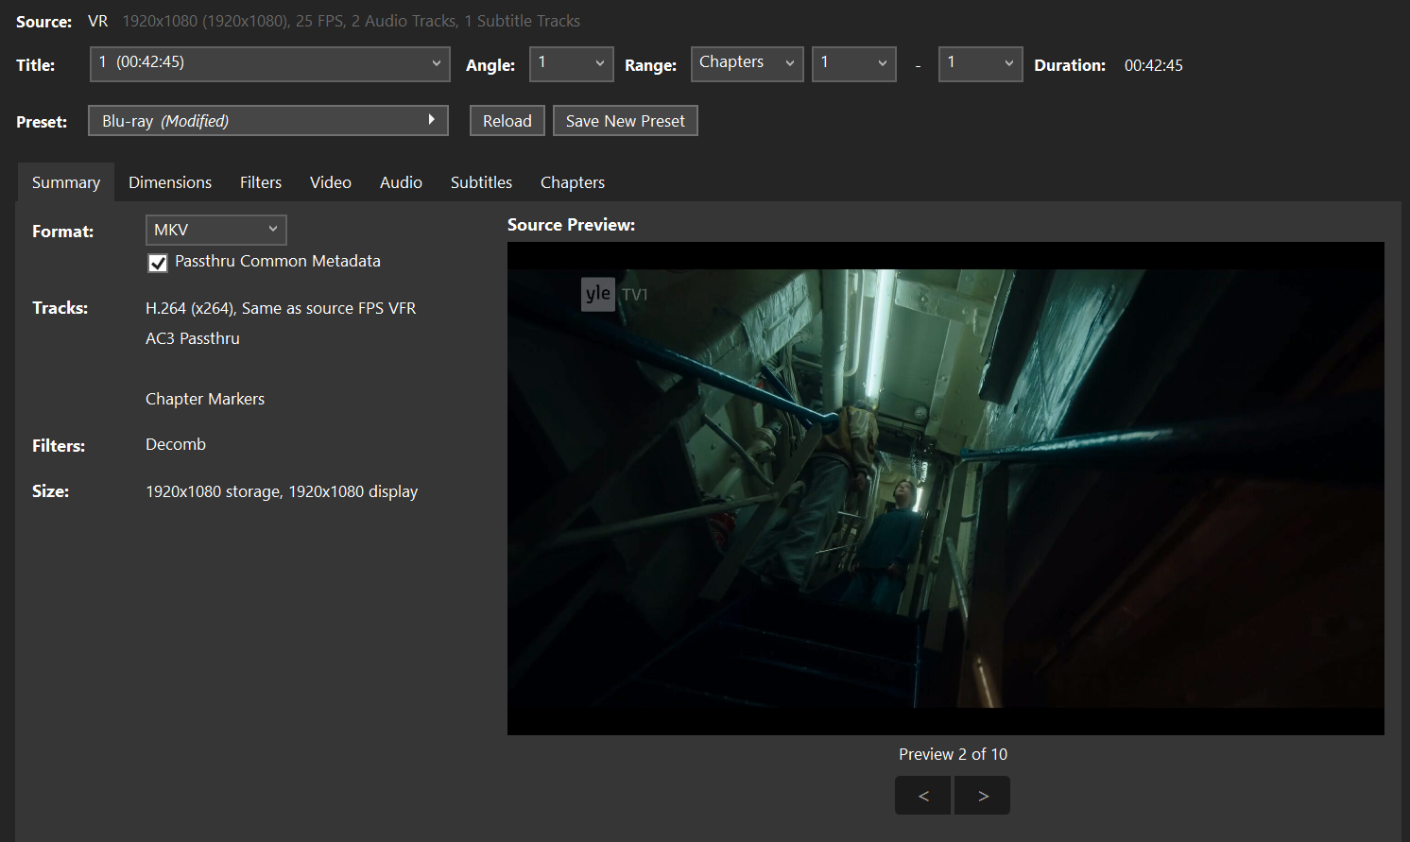The width and height of the screenshot is (1410, 842).
Task: Open the Title dropdown
Action: tap(269, 64)
